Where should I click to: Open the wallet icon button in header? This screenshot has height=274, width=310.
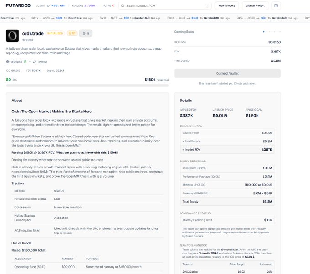[x=276, y=6]
